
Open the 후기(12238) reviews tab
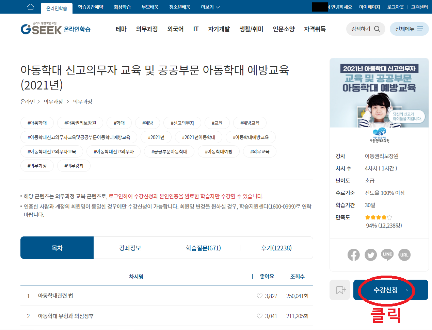point(277,247)
